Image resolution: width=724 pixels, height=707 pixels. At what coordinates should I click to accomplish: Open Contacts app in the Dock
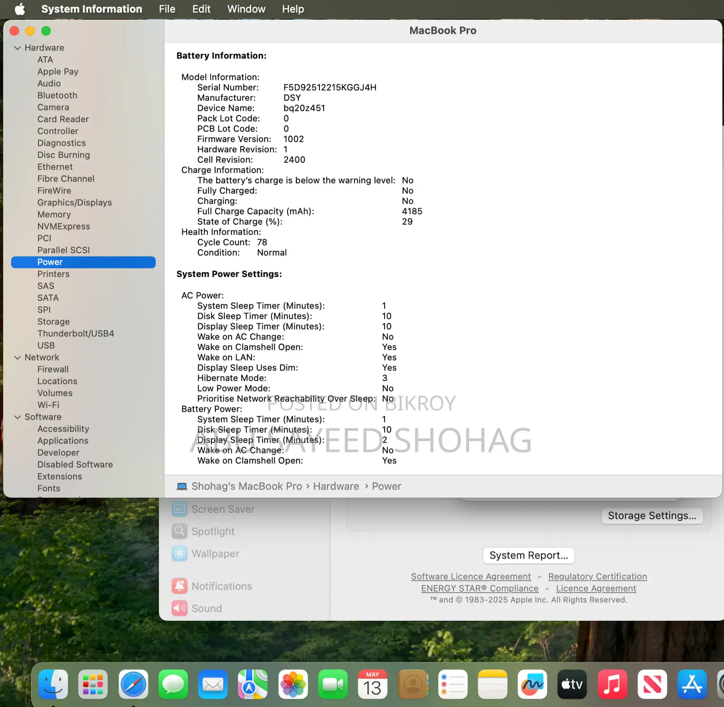[x=413, y=684]
